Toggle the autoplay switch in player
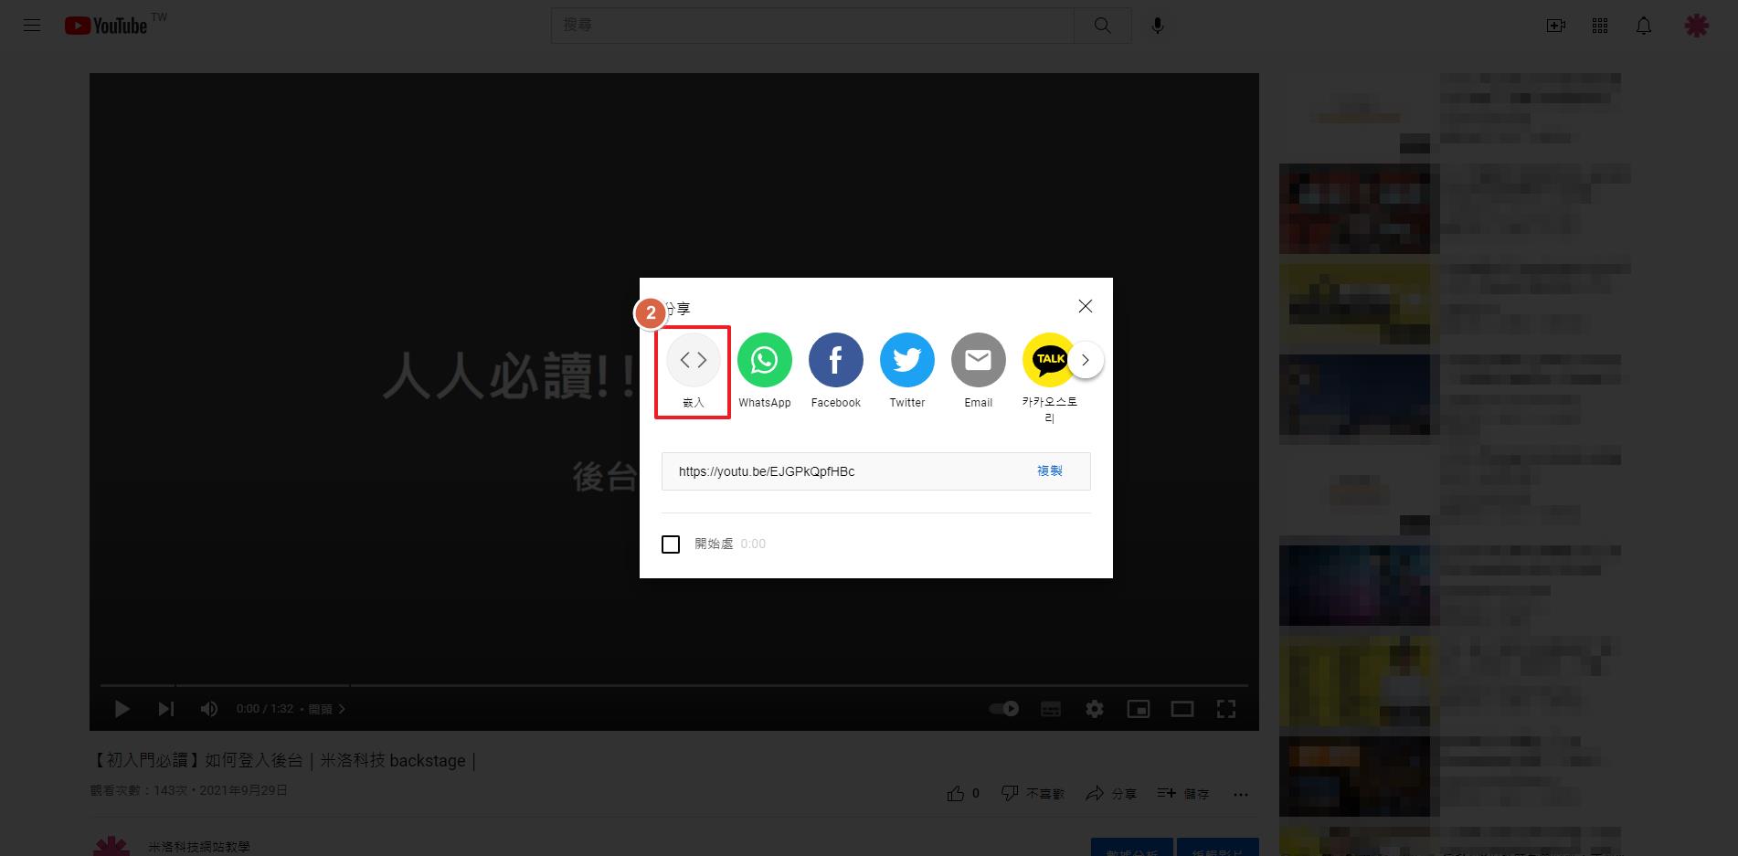This screenshot has width=1738, height=856. [1004, 709]
